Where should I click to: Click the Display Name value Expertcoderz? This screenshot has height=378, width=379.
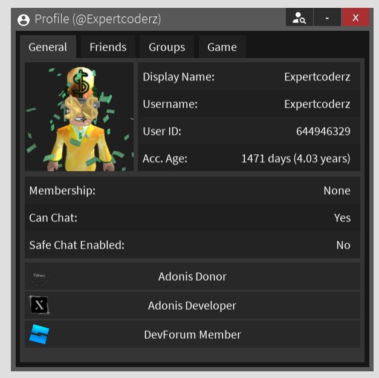pos(317,77)
